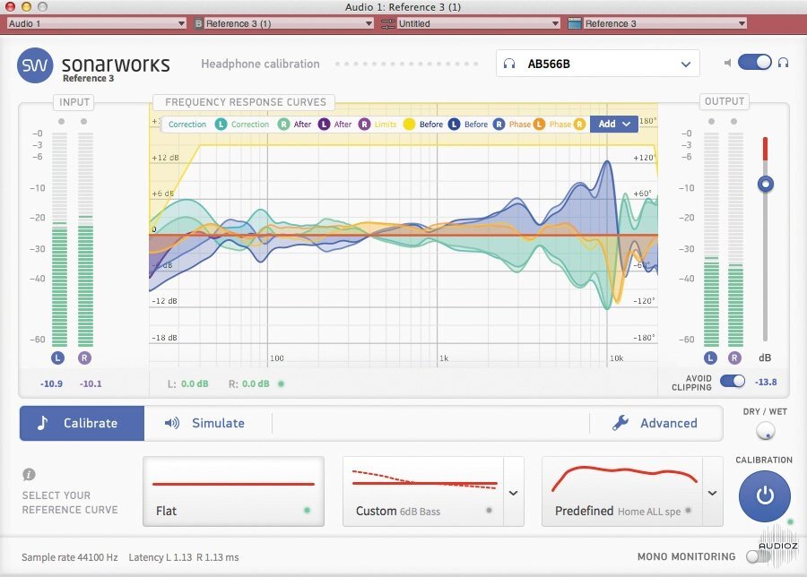
Task: Click the output L channel badge
Action: (710, 357)
